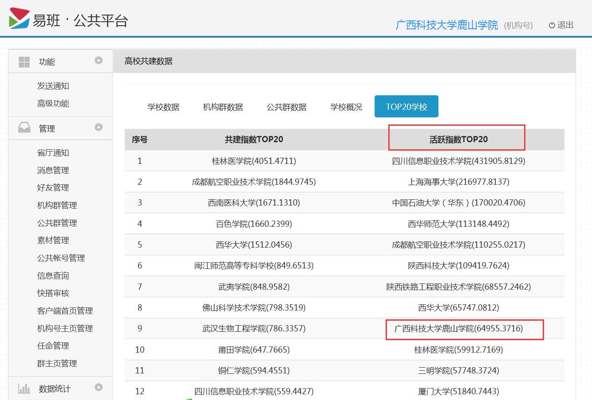Select cell 莆田学院(647.7665)

[254, 350]
